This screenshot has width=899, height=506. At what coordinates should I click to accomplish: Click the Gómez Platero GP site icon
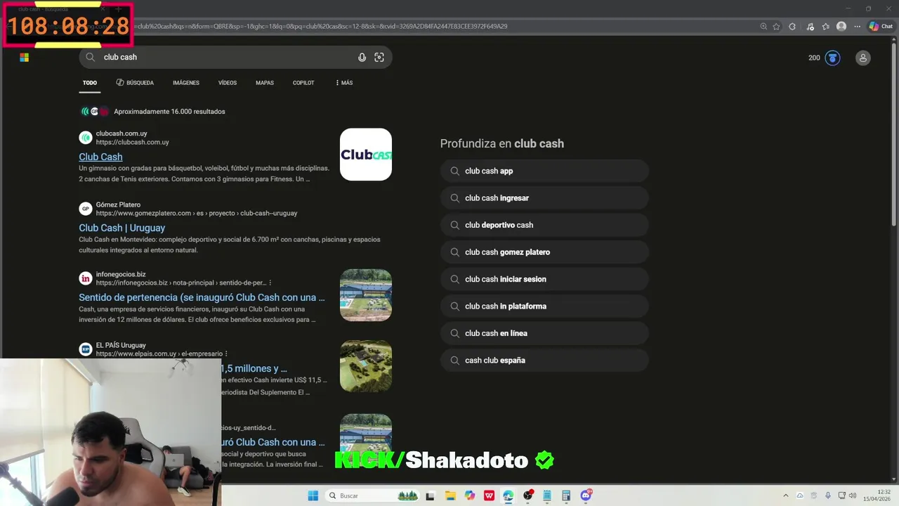[86, 209]
